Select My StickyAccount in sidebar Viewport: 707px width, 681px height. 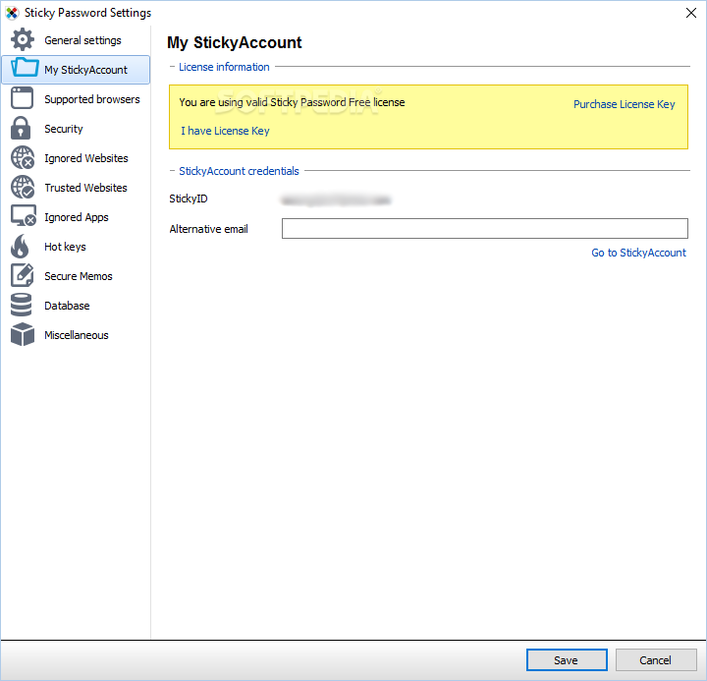tap(76, 70)
